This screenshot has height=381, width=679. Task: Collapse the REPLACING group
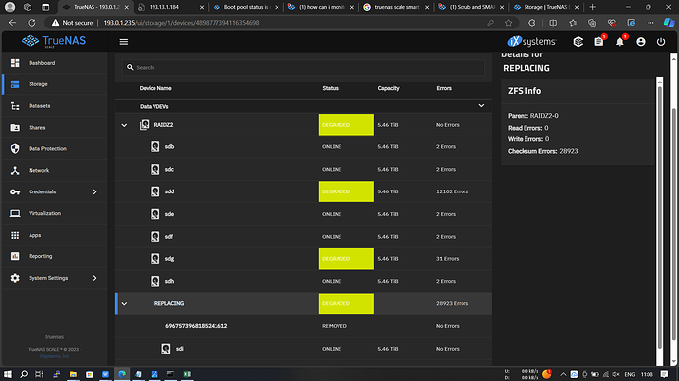[124, 304]
